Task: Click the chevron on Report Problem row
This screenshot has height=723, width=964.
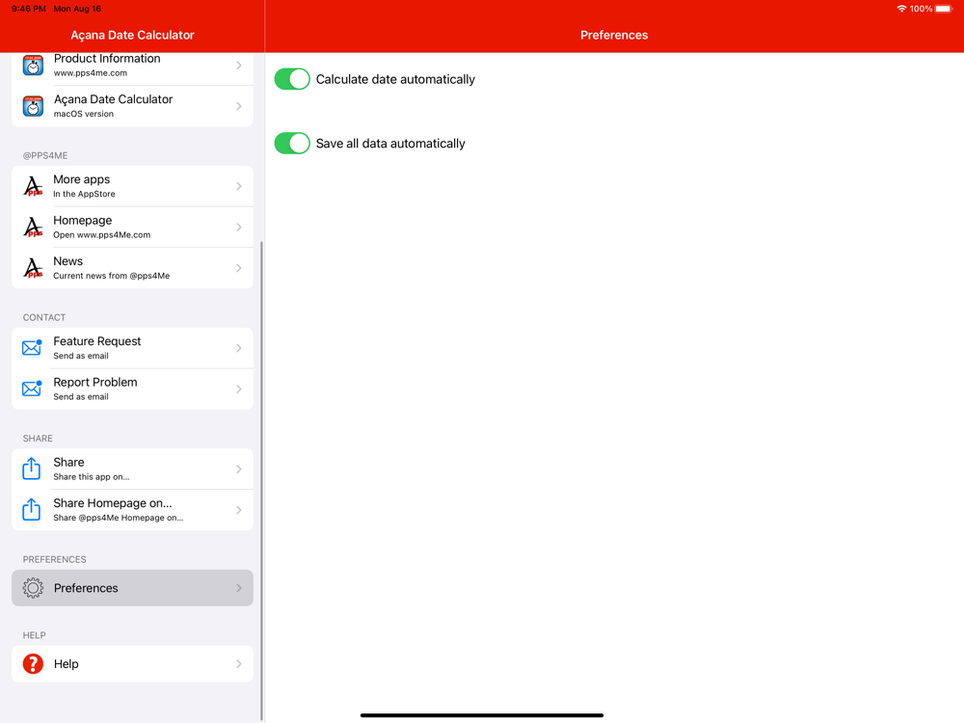Action: click(x=239, y=389)
